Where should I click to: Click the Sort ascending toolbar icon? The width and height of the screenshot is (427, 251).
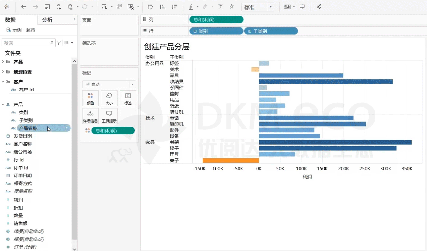(x=163, y=7)
